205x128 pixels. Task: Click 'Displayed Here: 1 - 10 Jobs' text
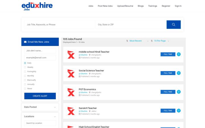[74, 42]
